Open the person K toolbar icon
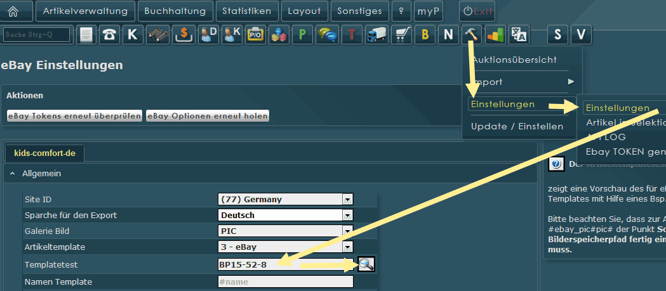 pyautogui.click(x=232, y=35)
